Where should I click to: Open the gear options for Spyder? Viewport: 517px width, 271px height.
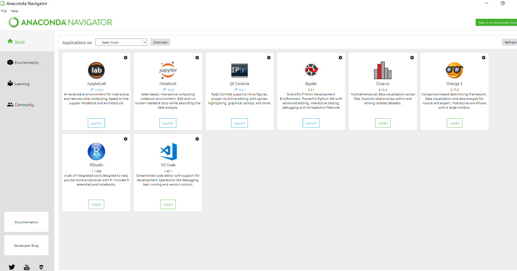[340, 57]
